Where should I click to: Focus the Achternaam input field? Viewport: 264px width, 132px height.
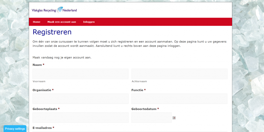click(x=179, y=74)
